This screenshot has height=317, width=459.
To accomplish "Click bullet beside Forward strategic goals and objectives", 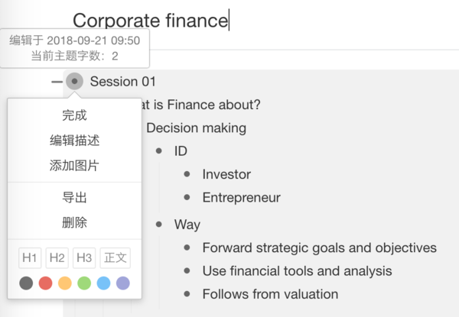I will tap(187, 247).
